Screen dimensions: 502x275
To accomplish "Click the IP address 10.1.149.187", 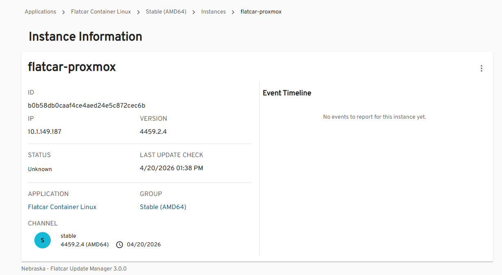I will (x=45, y=132).
